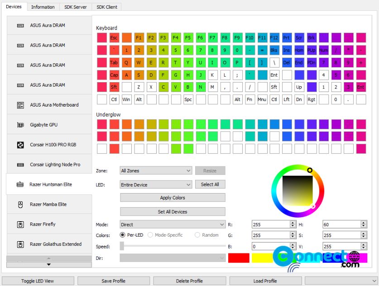The width and height of the screenshot is (379, 286).
Task: Click Apply Colors
Action: coord(173,198)
